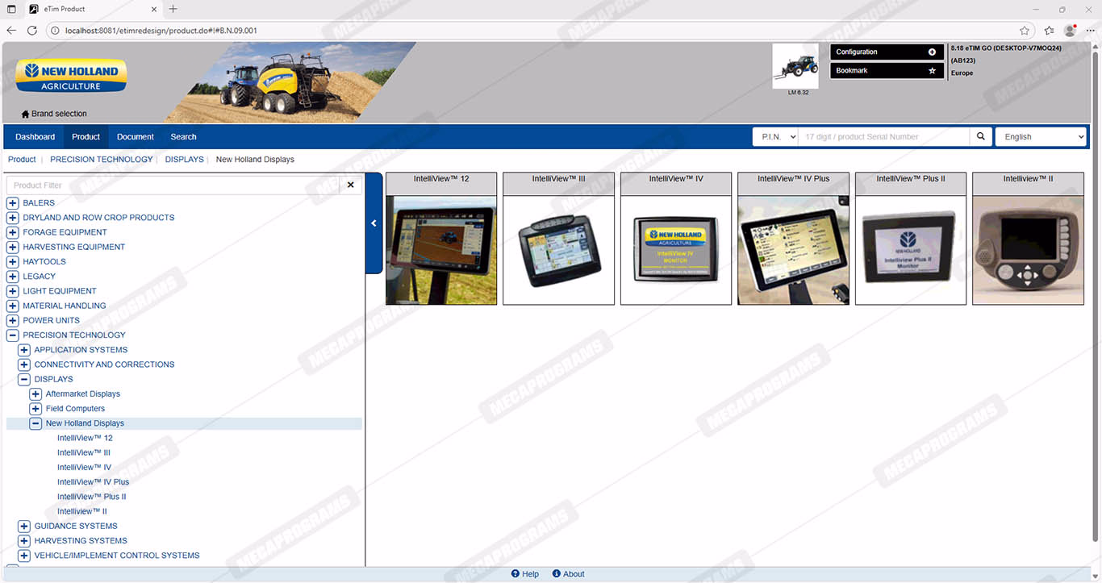Viewport: 1102px width, 583px height.
Task: Click the Bookmark star button
Action: point(932,71)
